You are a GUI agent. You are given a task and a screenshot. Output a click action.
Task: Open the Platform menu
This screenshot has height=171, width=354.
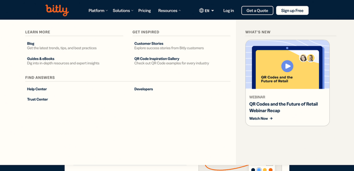point(96,11)
